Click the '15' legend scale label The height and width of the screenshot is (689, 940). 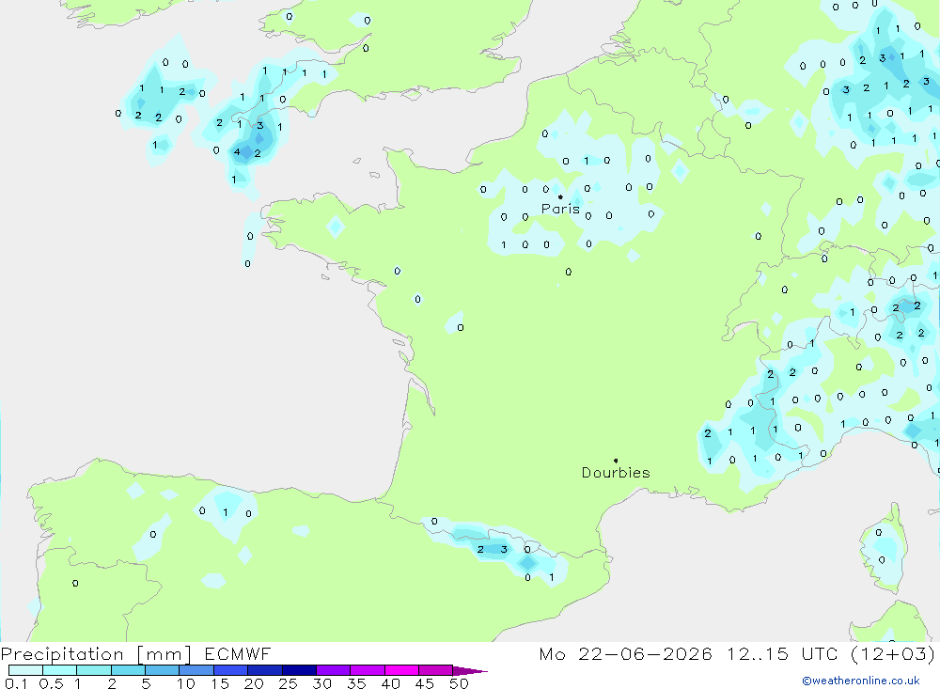click(219, 683)
